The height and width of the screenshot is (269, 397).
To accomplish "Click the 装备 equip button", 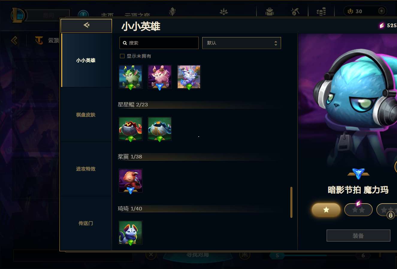I will click(x=358, y=236).
